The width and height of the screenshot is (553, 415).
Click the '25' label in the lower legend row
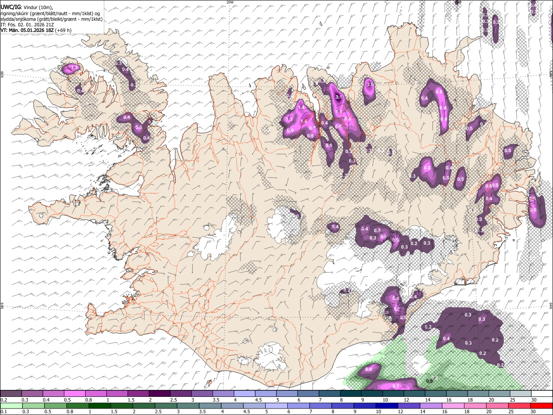[x=512, y=412]
